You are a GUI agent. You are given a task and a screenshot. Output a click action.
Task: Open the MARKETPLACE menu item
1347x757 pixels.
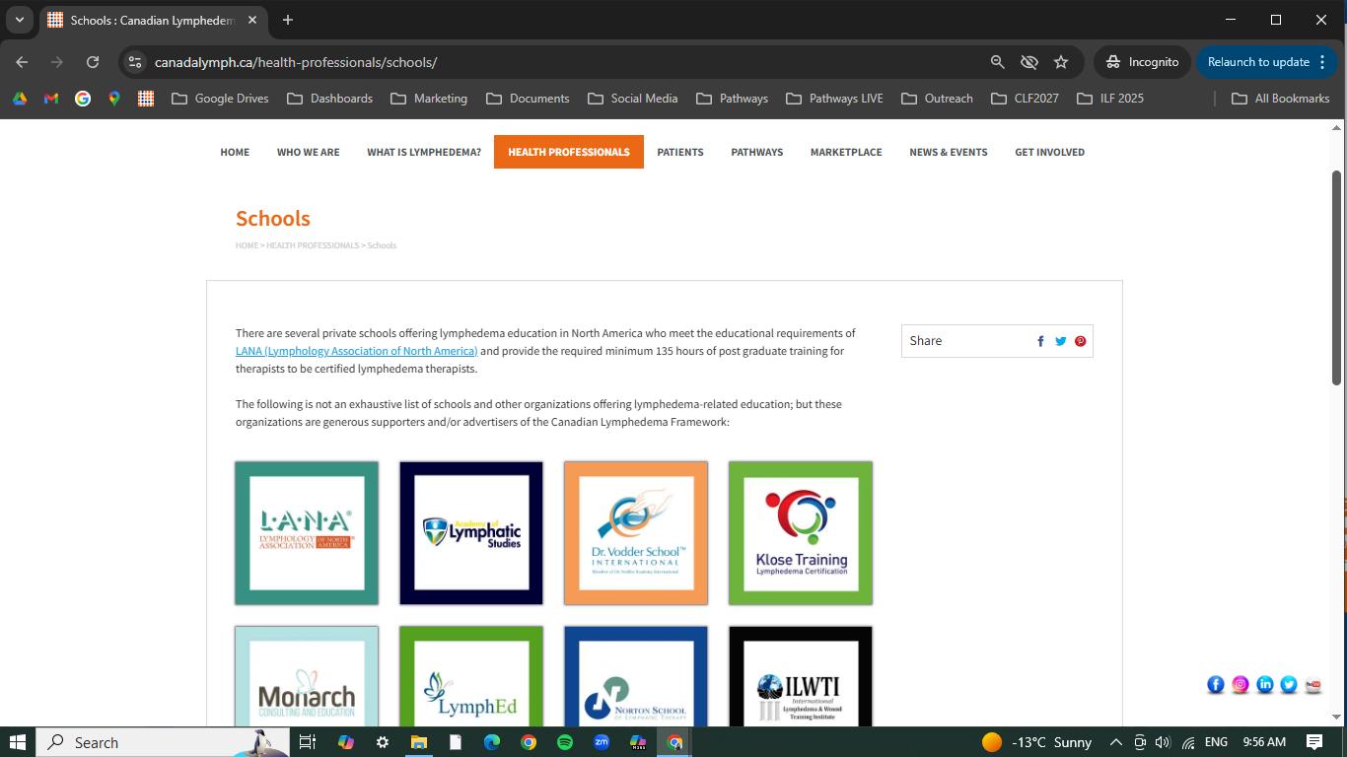(846, 152)
